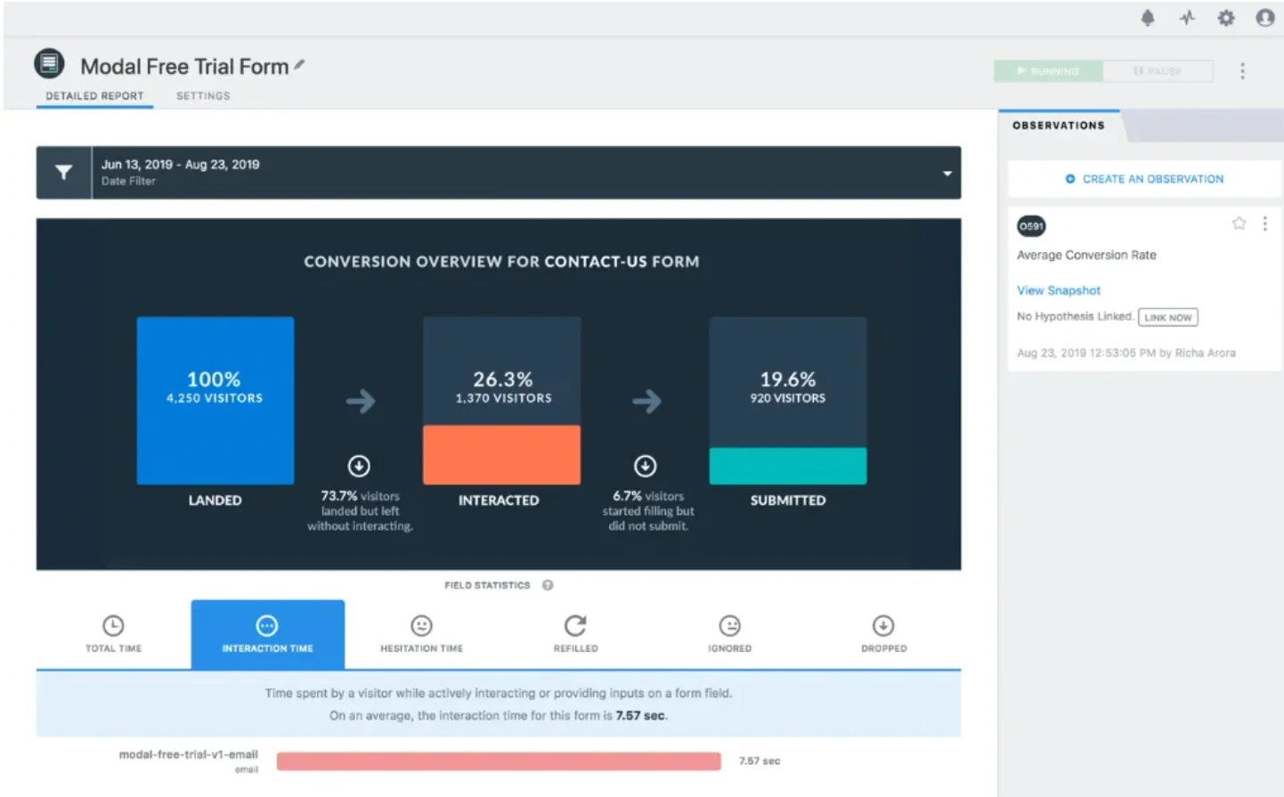This screenshot has width=1284, height=797.
Task: Click the 1,370 Visitors count text
Action: click(x=503, y=398)
